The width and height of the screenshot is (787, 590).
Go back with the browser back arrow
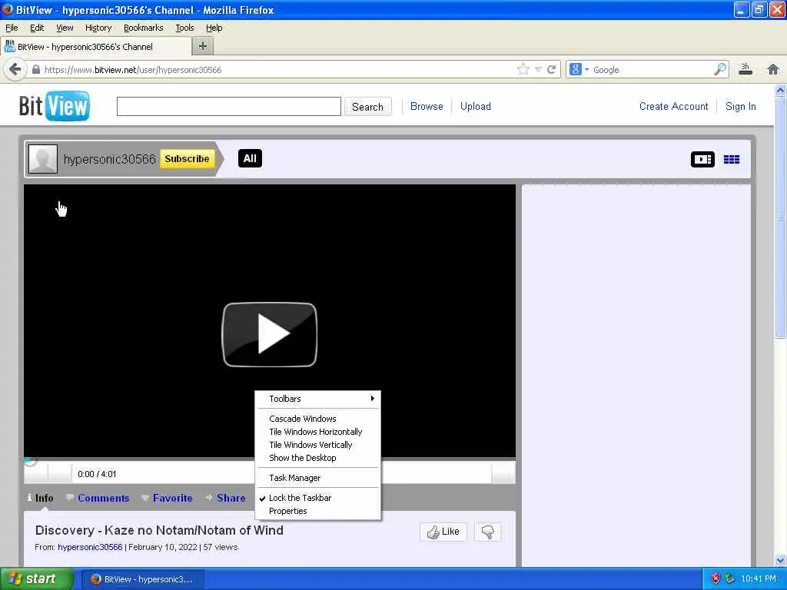15,69
